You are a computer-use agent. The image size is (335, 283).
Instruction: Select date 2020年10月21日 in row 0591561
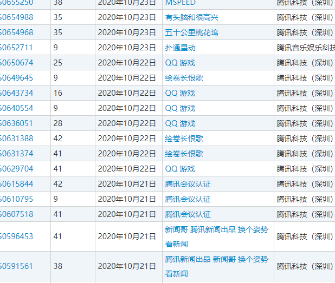coord(127,266)
